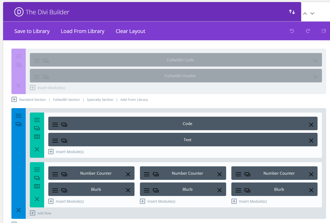Delete the blue standard section
This screenshot has width=330, height=223.
point(18,210)
